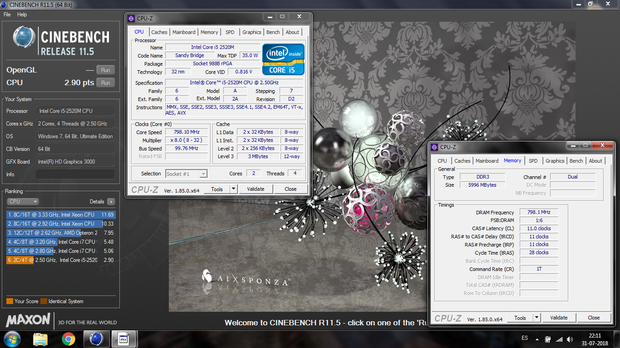Click Tools button in Memory CPU-Z window
The image size is (620, 348).
point(520,318)
